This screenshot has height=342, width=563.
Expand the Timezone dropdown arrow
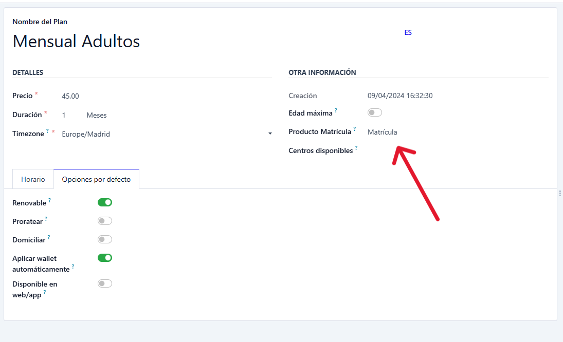click(270, 134)
